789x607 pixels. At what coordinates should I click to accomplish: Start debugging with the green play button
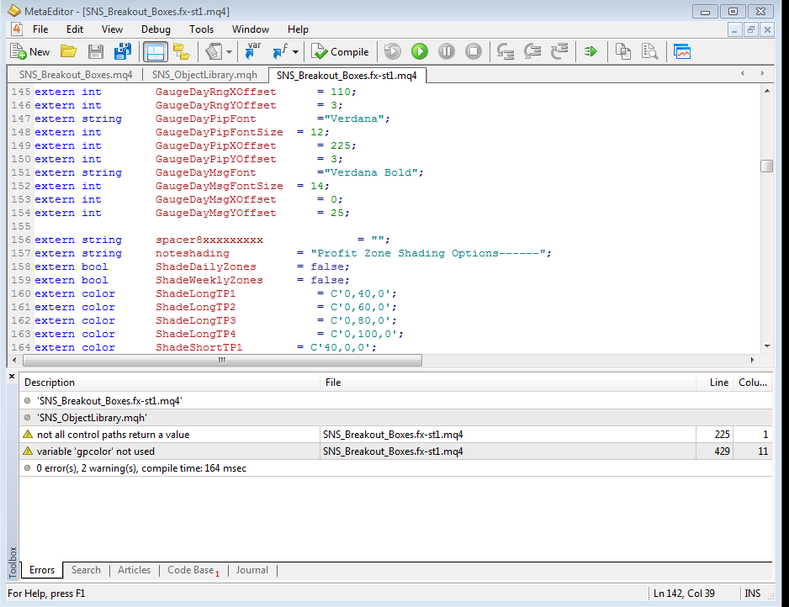419,51
